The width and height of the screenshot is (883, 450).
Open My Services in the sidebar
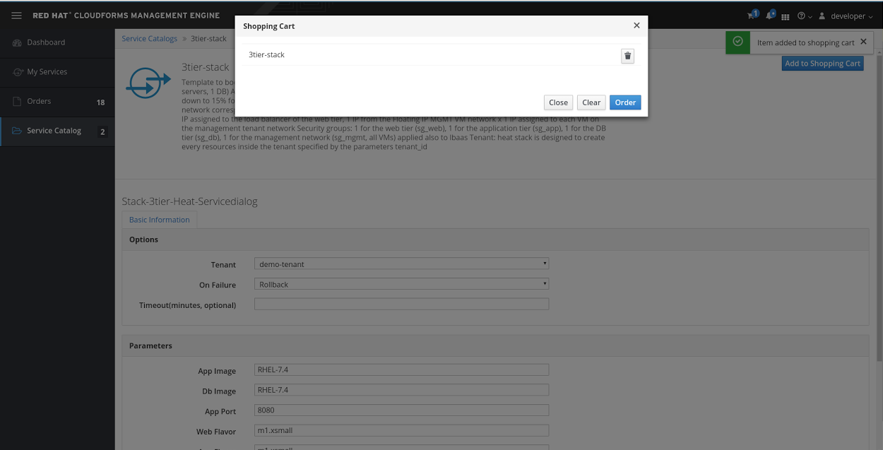pyautogui.click(x=47, y=72)
